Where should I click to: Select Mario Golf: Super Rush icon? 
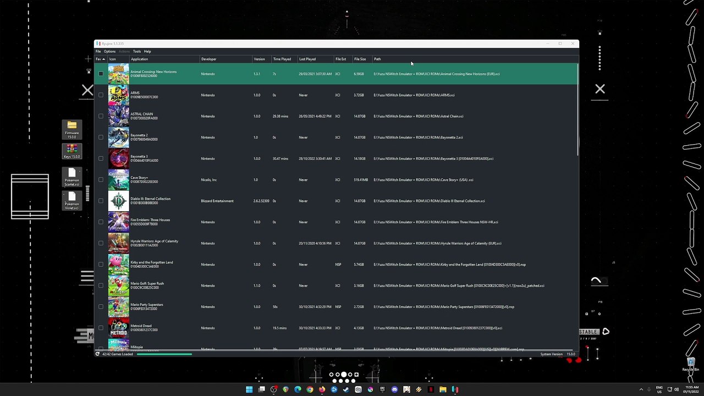[x=118, y=285]
